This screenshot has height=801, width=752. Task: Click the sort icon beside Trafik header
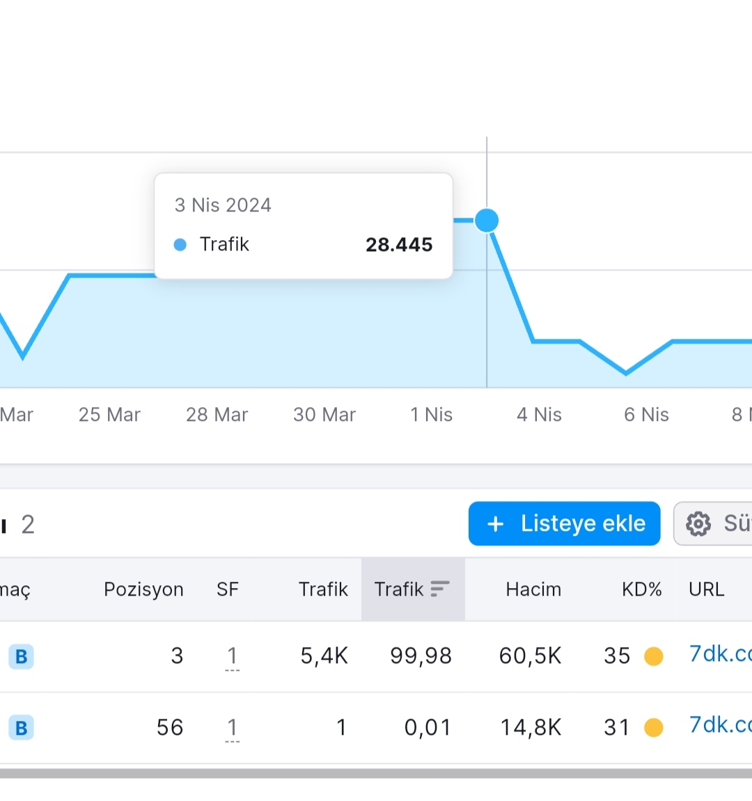tap(439, 589)
